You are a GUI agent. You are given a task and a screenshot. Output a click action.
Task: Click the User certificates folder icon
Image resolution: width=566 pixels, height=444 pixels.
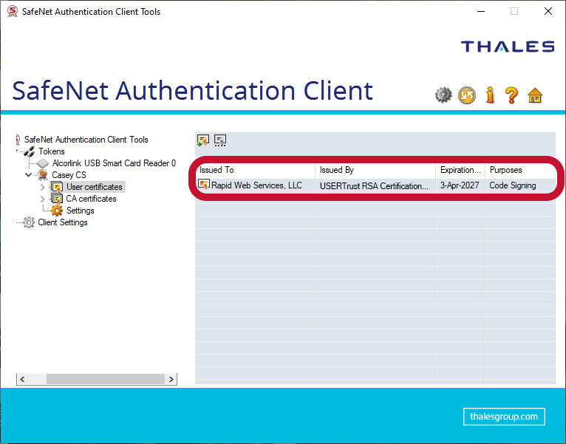(x=57, y=187)
